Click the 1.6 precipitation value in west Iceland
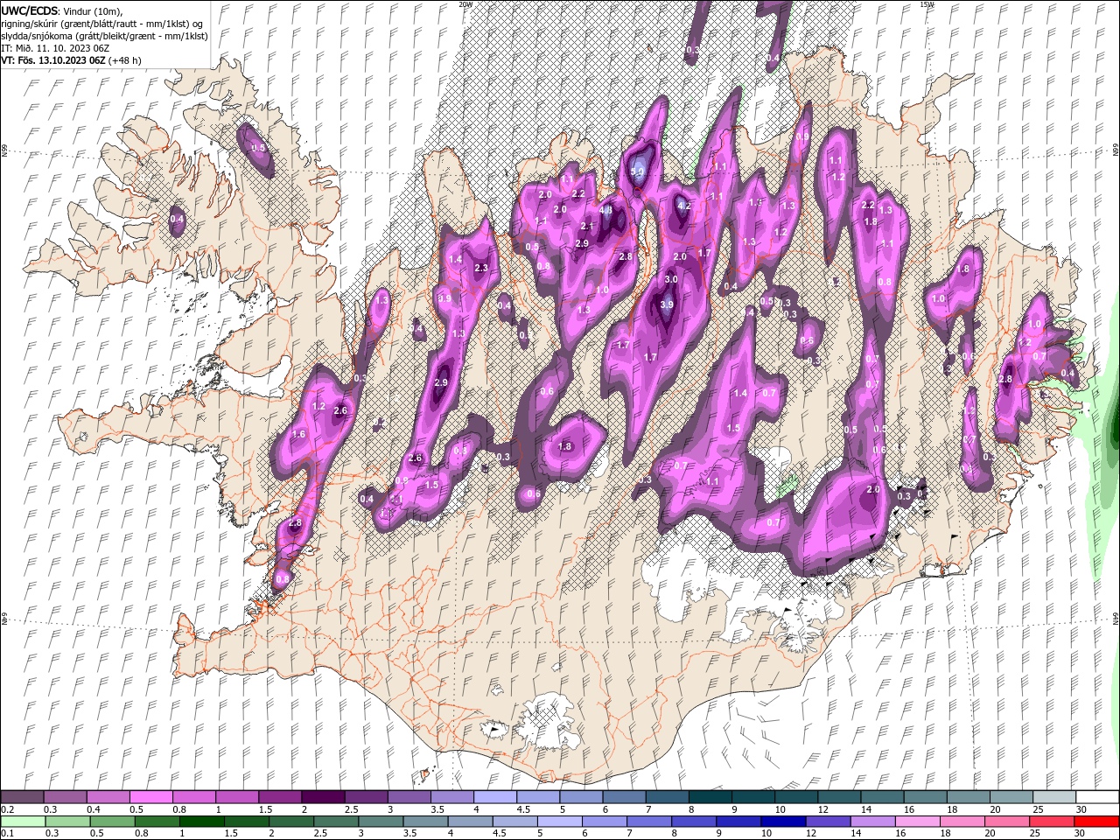The width and height of the screenshot is (1120, 840). [298, 434]
